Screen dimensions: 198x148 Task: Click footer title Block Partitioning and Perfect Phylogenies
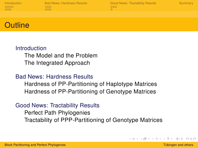[x=35, y=145]
